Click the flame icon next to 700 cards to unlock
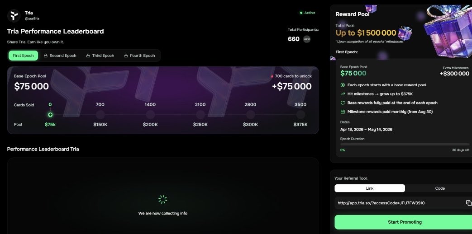 click(x=272, y=76)
